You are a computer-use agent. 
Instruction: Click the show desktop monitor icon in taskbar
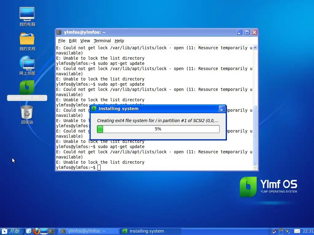44,231
